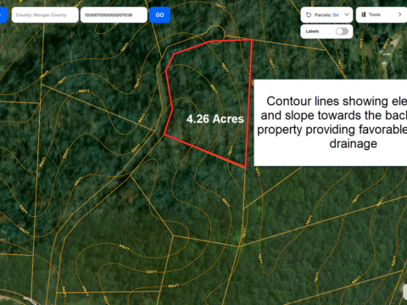Select the 4.26 Acres parcel label
The image size is (407, 305).
coord(215,119)
